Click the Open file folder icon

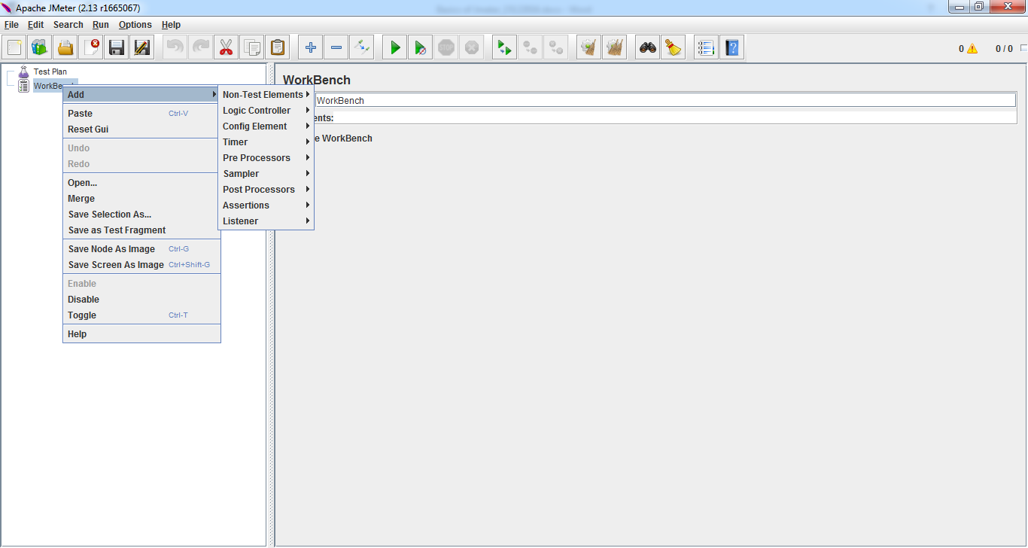point(65,48)
